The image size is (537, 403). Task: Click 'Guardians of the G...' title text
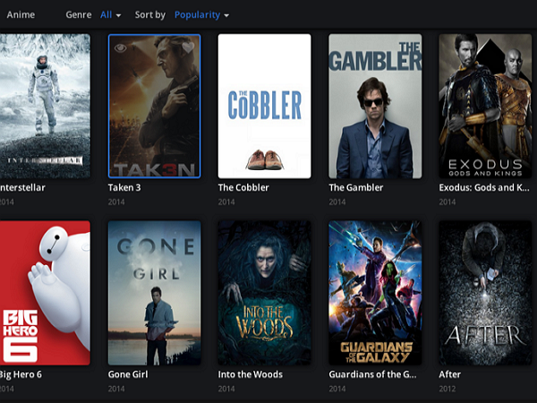tap(372, 374)
